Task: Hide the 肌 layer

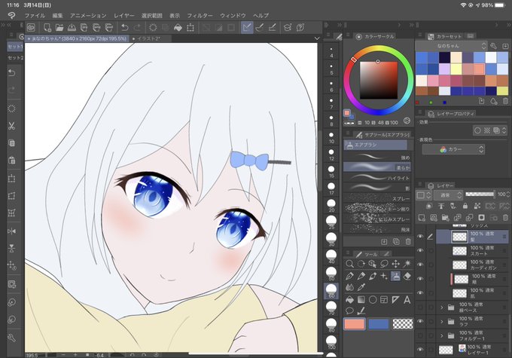Action: pyautogui.click(x=420, y=292)
